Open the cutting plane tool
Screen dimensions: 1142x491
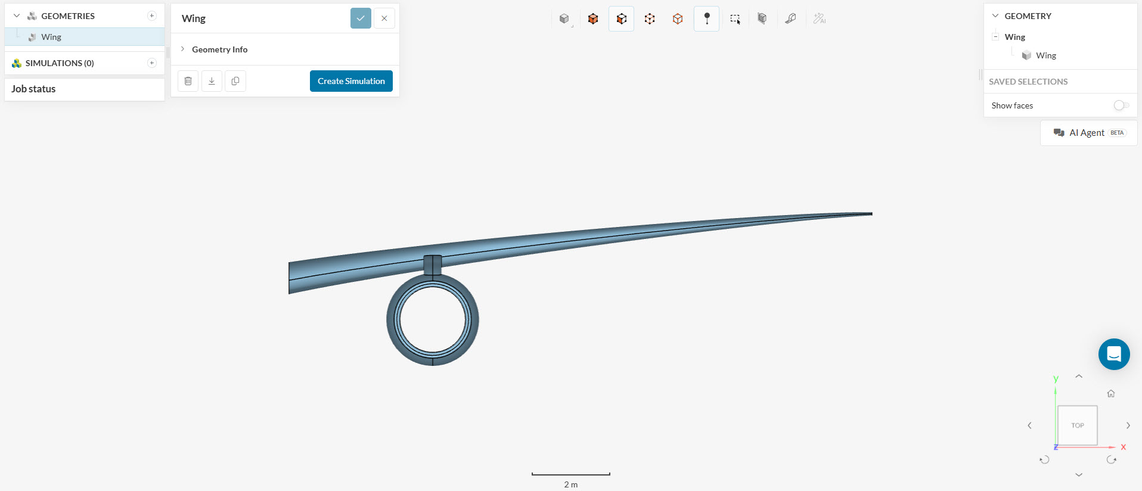point(762,19)
